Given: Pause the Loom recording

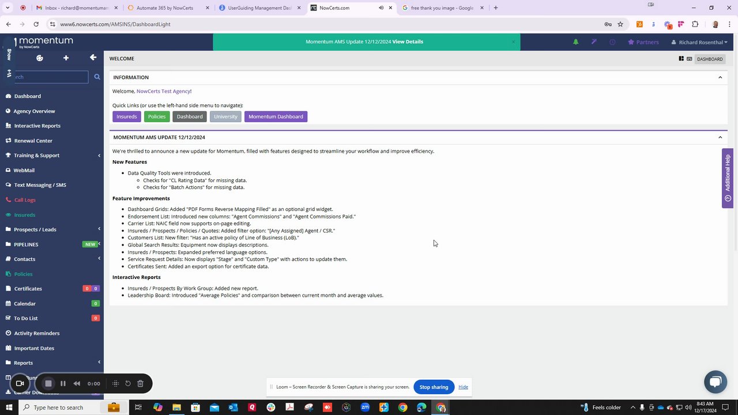Looking at the screenshot, I should click(63, 383).
